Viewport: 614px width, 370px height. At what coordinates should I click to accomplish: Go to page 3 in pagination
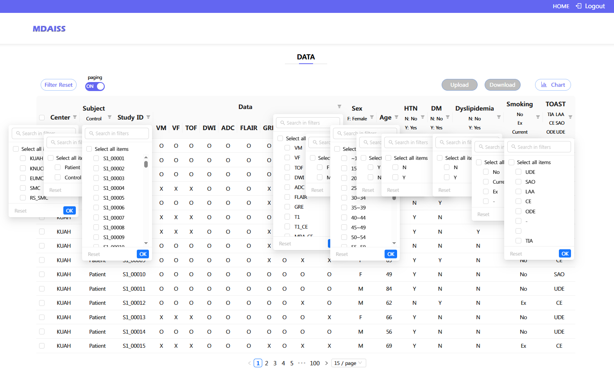click(275, 363)
